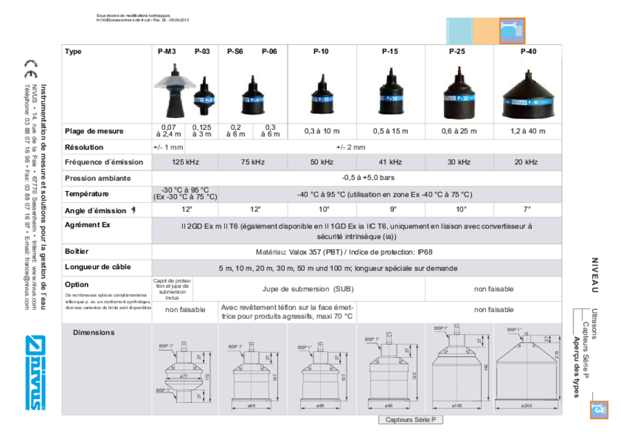This screenshot has height=439, width=621.
Task: Click the P-25 sensor photo
Action: tap(459, 92)
